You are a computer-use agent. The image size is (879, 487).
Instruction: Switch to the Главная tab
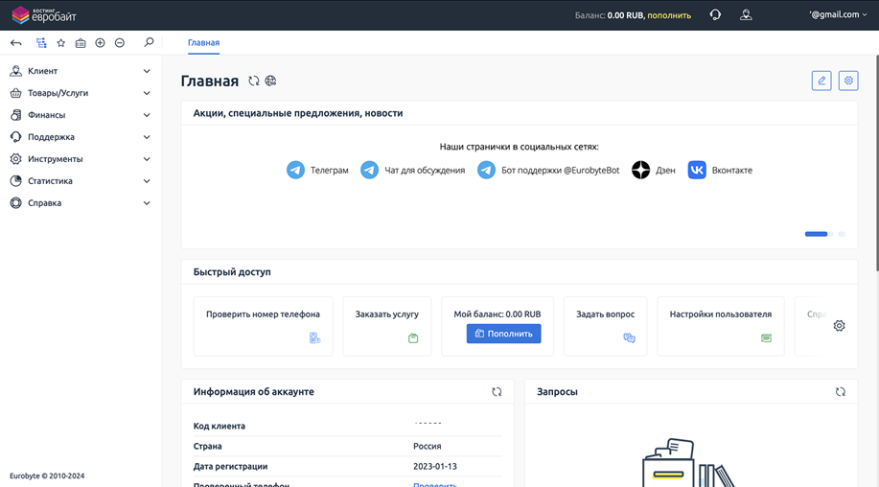point(203,42)
